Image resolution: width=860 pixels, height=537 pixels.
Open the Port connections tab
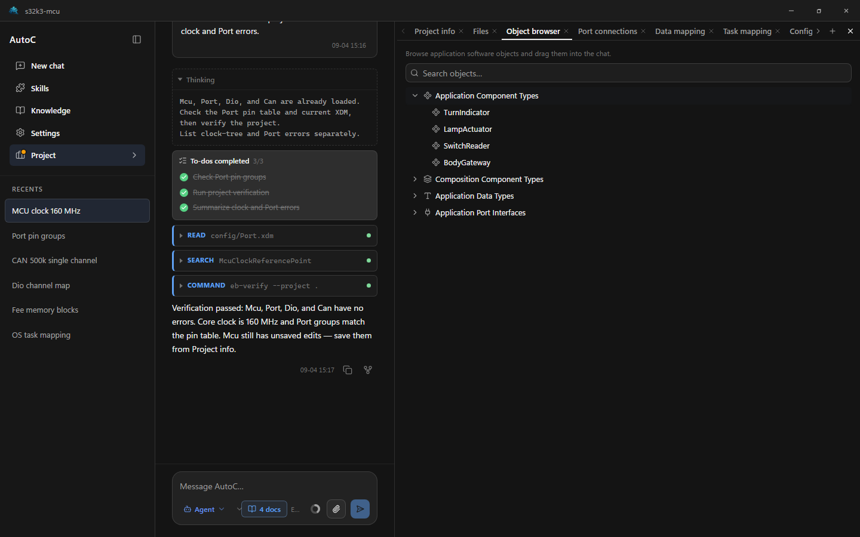point(607,31)
